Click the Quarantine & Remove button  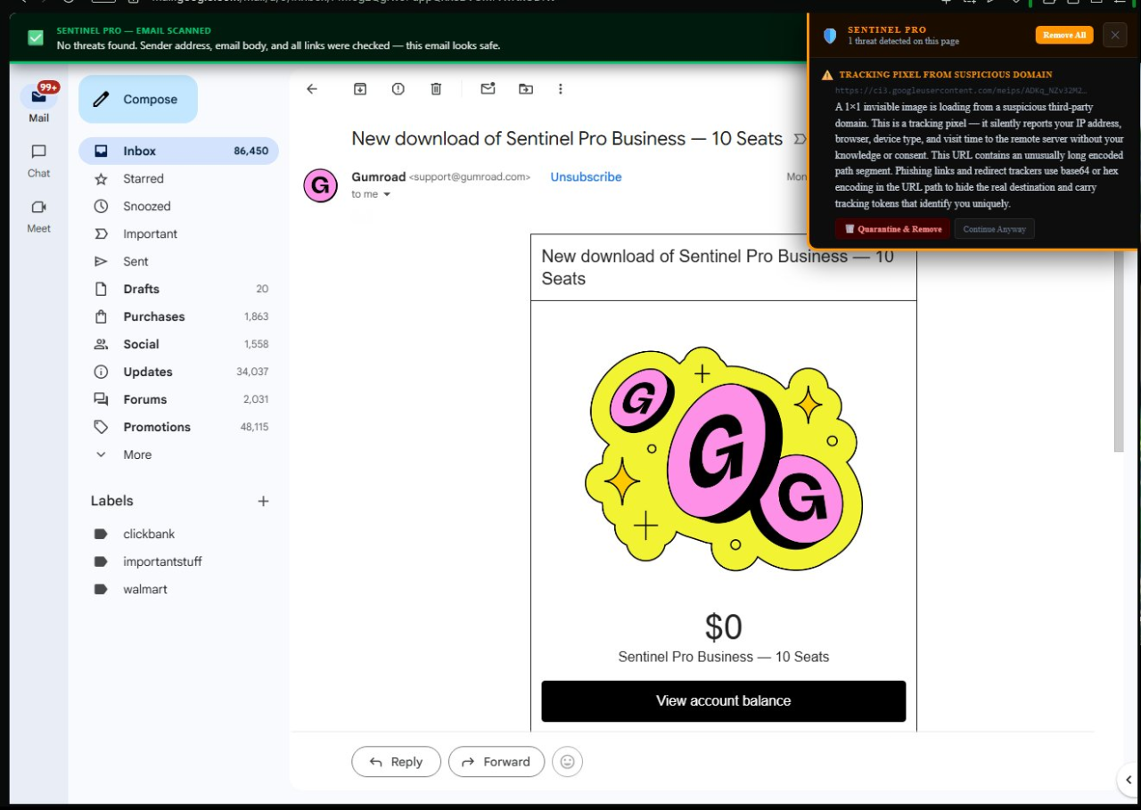(892, 229)
